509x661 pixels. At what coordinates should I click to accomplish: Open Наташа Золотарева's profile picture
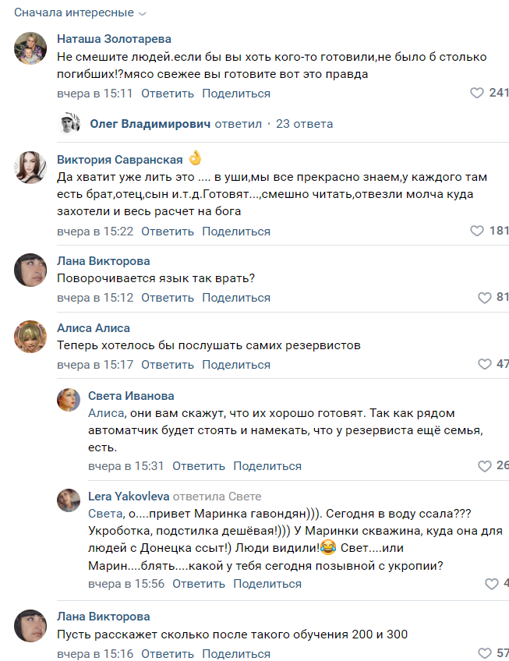pyautogui.click(x=30, y=48)
